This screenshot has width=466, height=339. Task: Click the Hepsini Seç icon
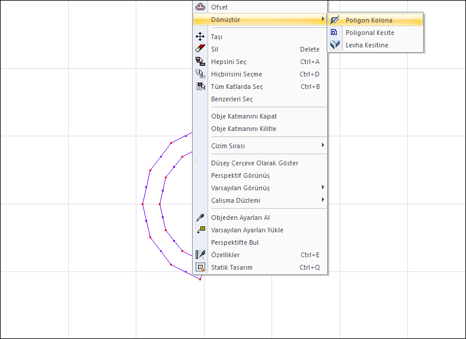click(200, 61)
